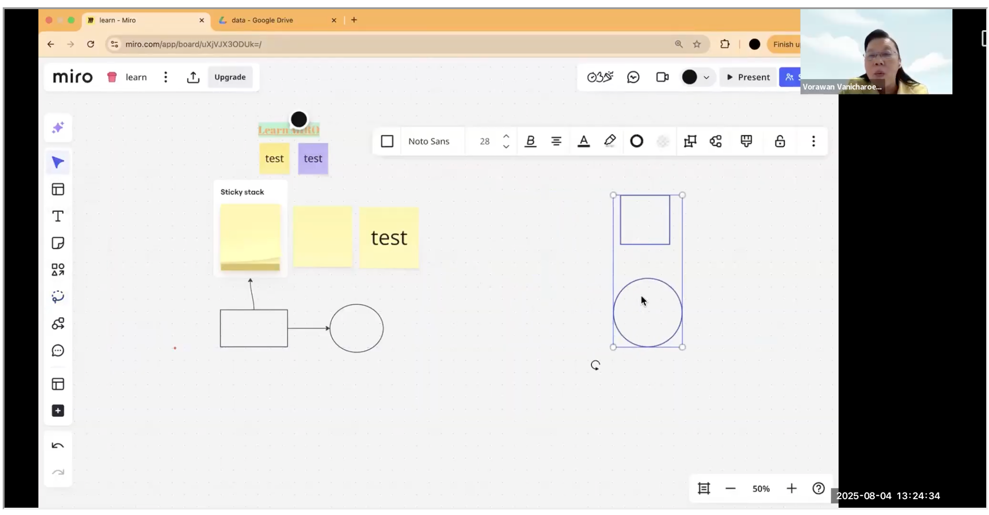989x515 pixels.
Task: Click the Pen drawing tool icon
Action: (58, 297)
